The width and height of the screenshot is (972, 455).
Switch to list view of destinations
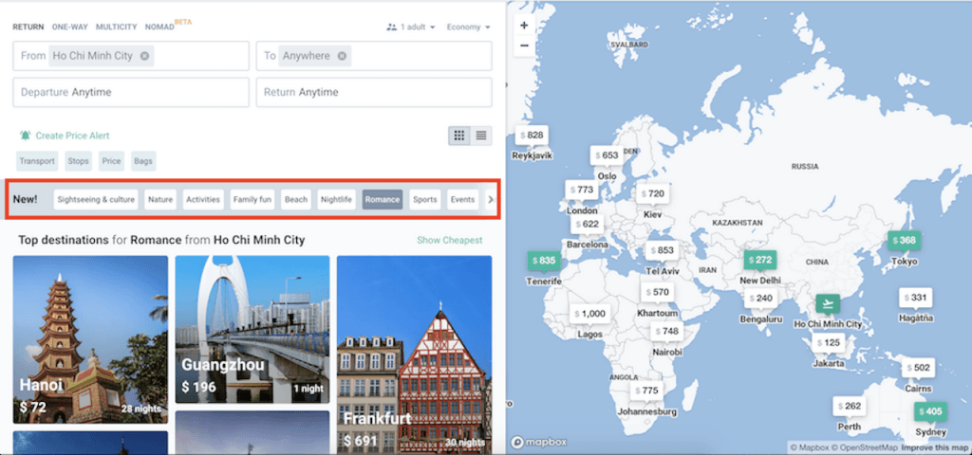[481, 136]
